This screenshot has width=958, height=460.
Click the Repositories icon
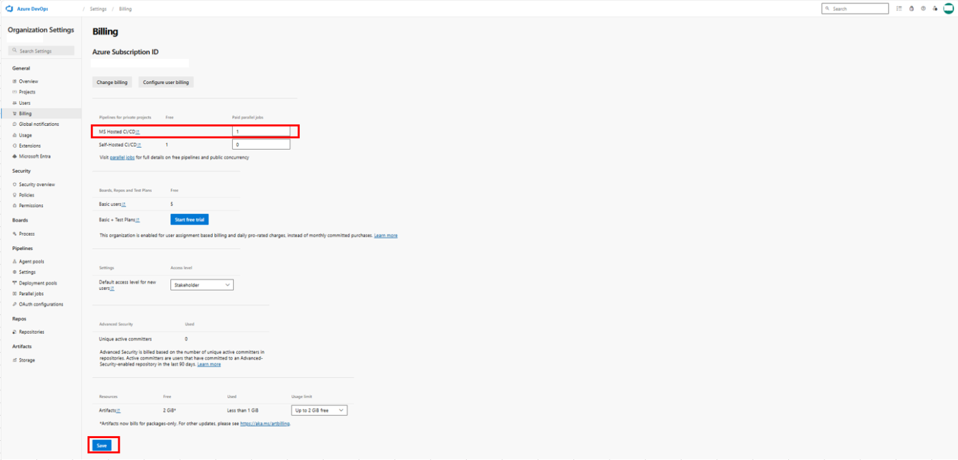coord(14,332)
